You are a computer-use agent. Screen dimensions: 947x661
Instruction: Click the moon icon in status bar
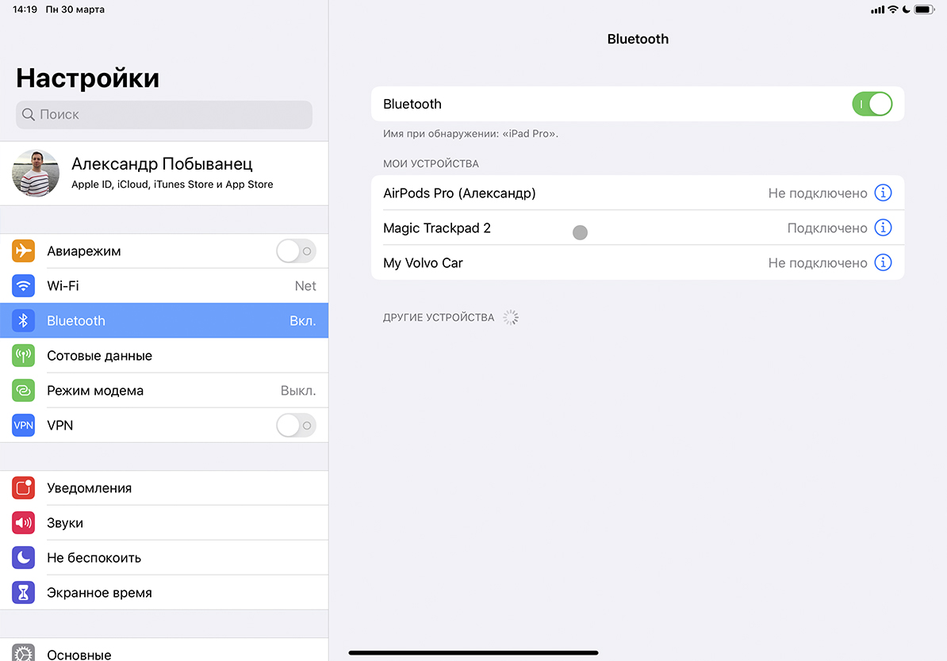906,10
